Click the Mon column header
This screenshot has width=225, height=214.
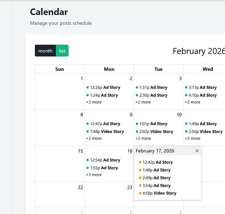[x=109, y=69]
